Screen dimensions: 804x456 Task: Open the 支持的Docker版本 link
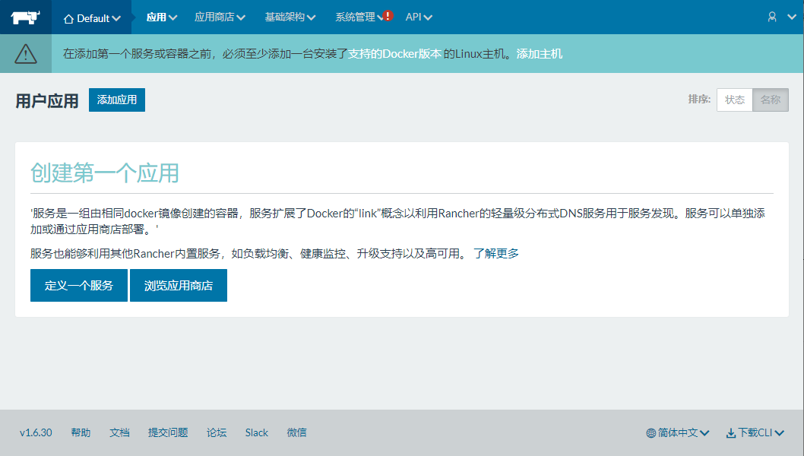pyautogui.click(x=394, y=54)
